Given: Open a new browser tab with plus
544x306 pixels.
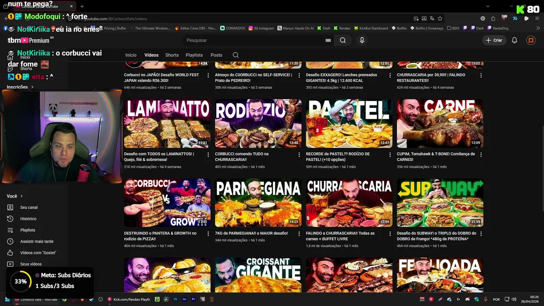Looking at the screenshot, I should [82, 6].
